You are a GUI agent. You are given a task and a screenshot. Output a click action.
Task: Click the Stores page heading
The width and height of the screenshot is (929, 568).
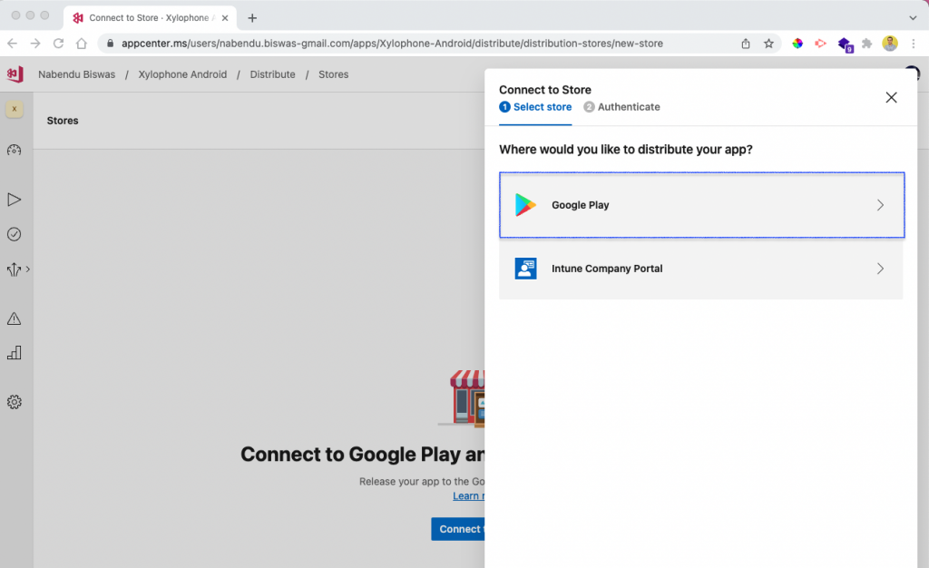[x=63, y=121]
